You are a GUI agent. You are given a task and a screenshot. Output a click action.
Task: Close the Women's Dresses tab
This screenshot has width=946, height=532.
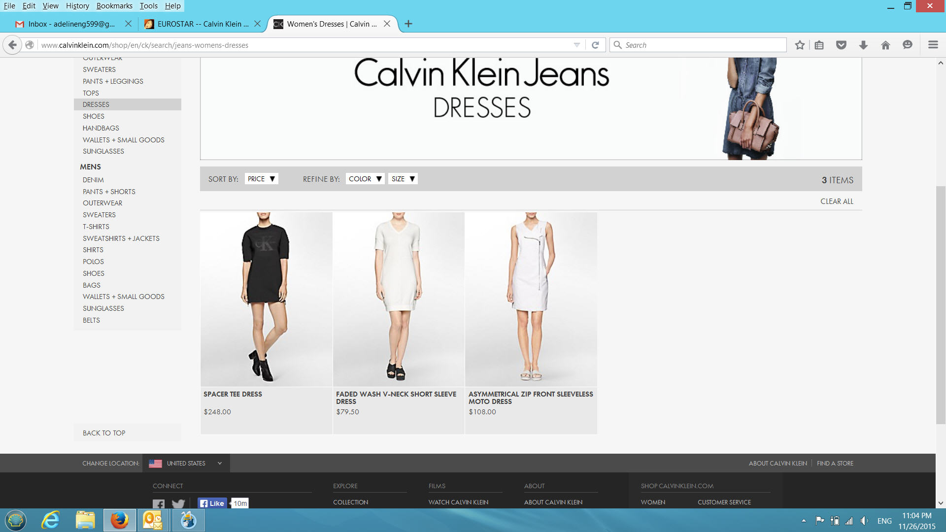(x=387, y=24)
